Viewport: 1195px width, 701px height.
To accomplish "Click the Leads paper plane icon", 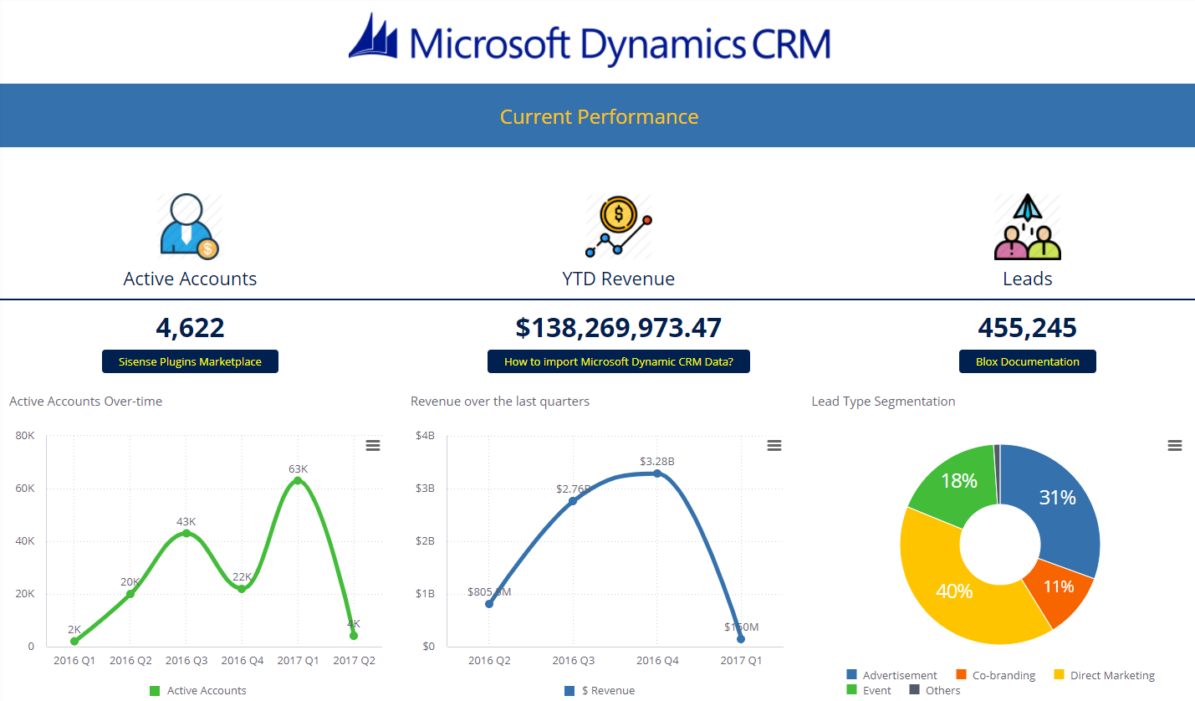I will pos(1027,227).
